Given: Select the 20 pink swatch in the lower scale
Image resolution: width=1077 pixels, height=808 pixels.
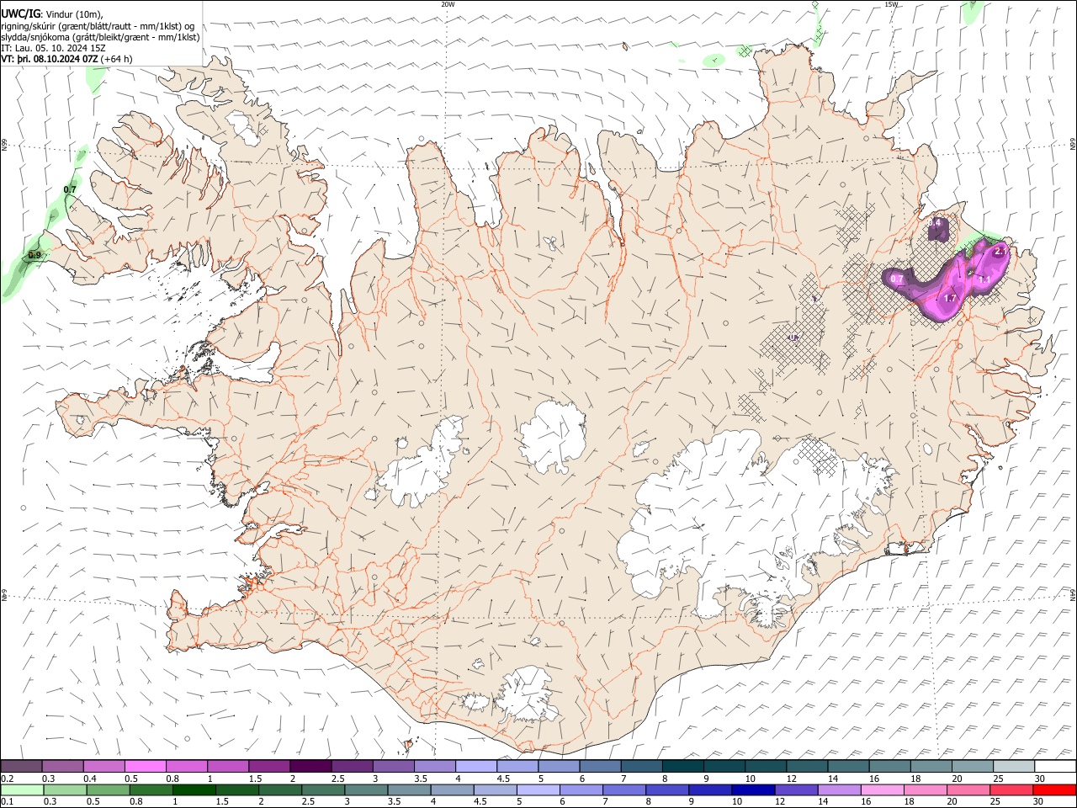Looking at the screenshot, I should click(x=968, y=789).
